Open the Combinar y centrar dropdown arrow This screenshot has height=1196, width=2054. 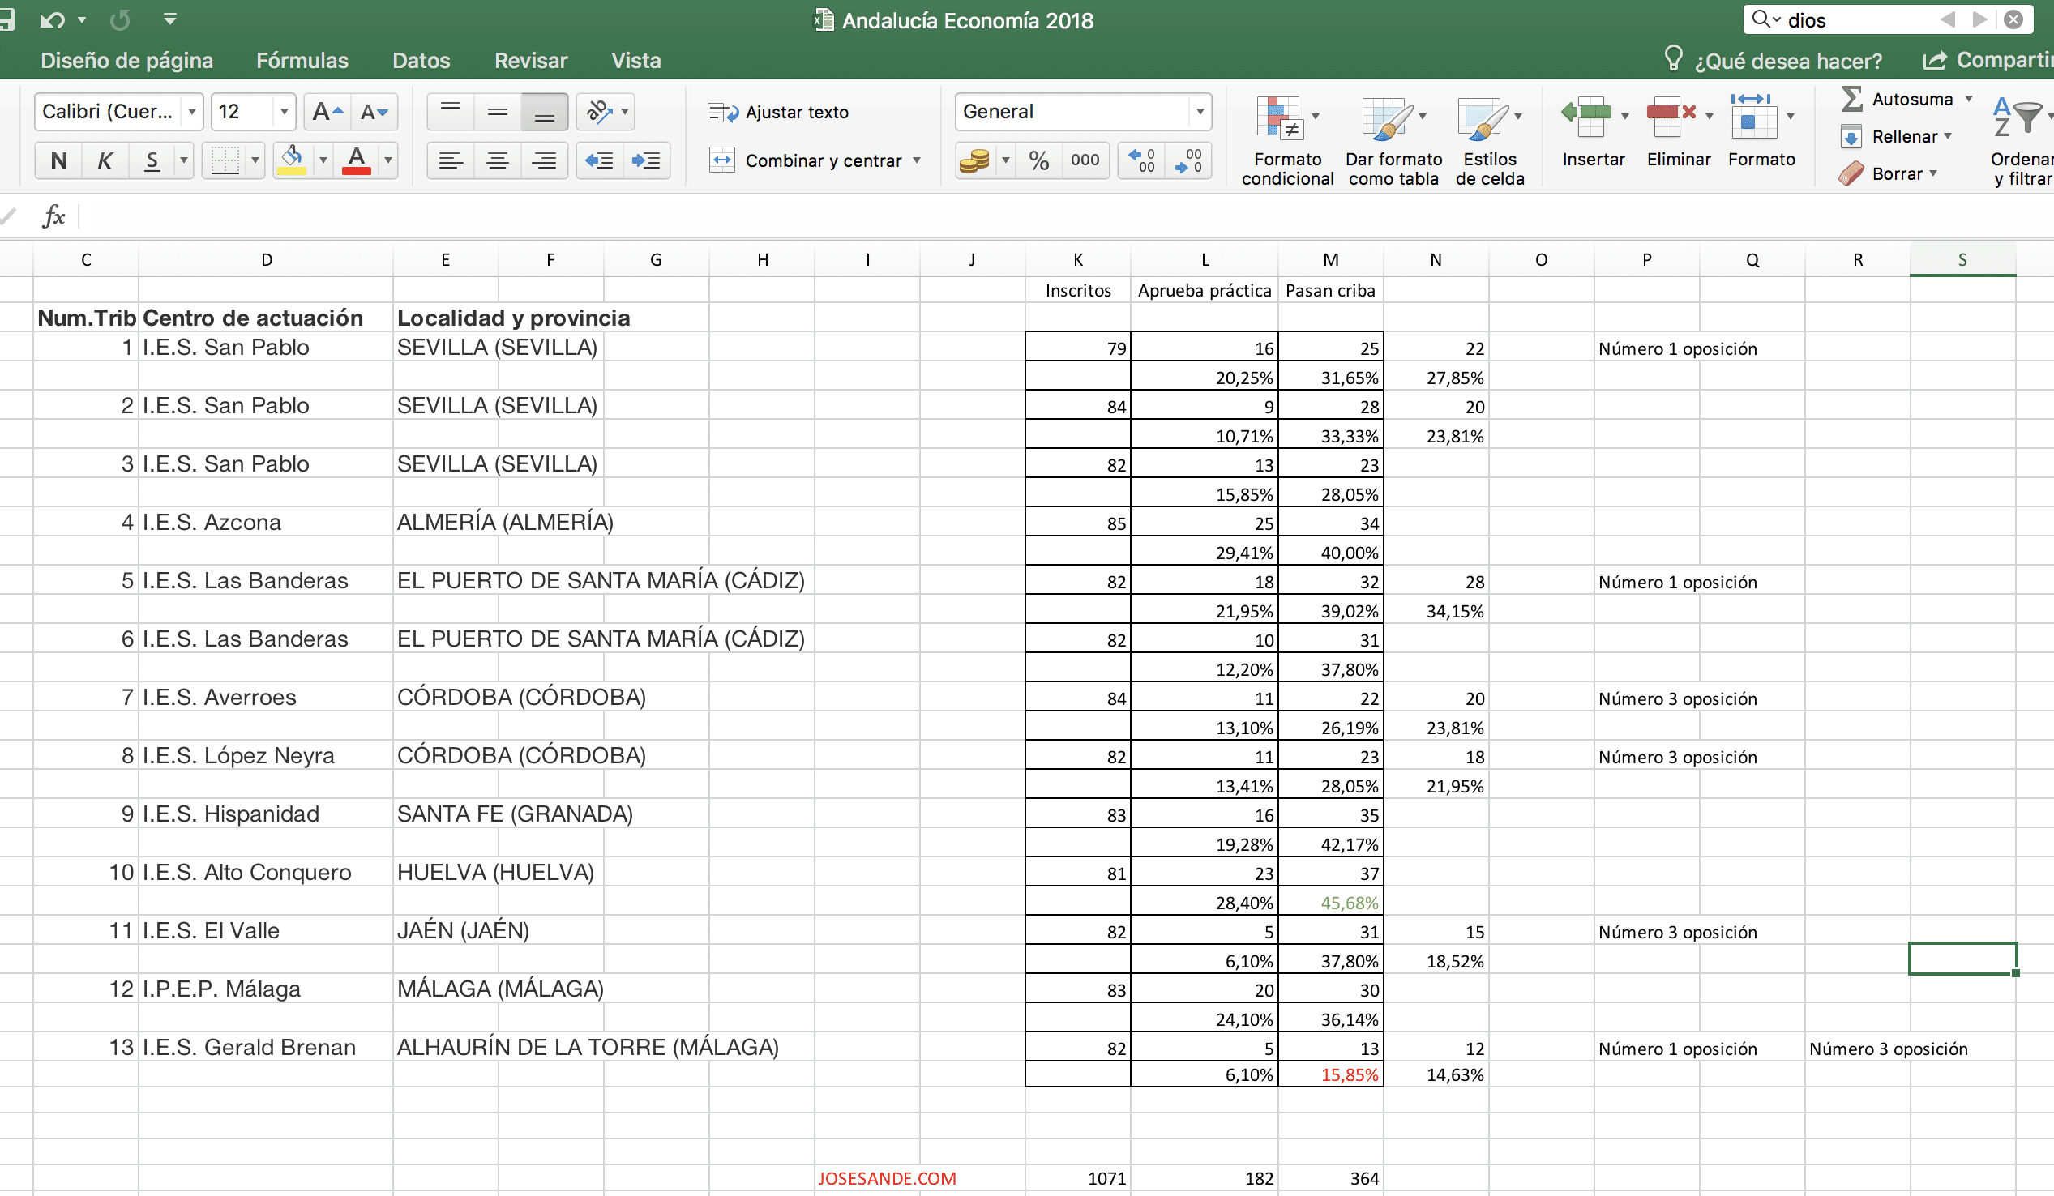click(x=917, y=160)
